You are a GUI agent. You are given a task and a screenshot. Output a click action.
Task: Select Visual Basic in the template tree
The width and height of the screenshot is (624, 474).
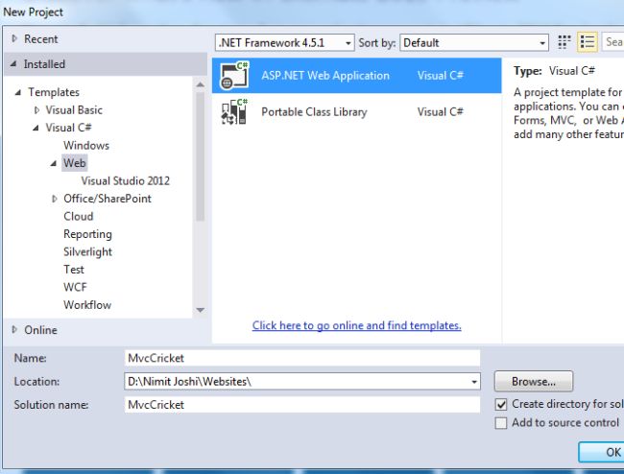pyautogui.click(x=74, y=110)
